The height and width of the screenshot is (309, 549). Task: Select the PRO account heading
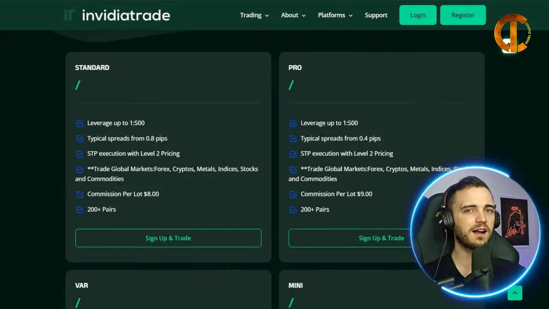(x=295, y=67)
